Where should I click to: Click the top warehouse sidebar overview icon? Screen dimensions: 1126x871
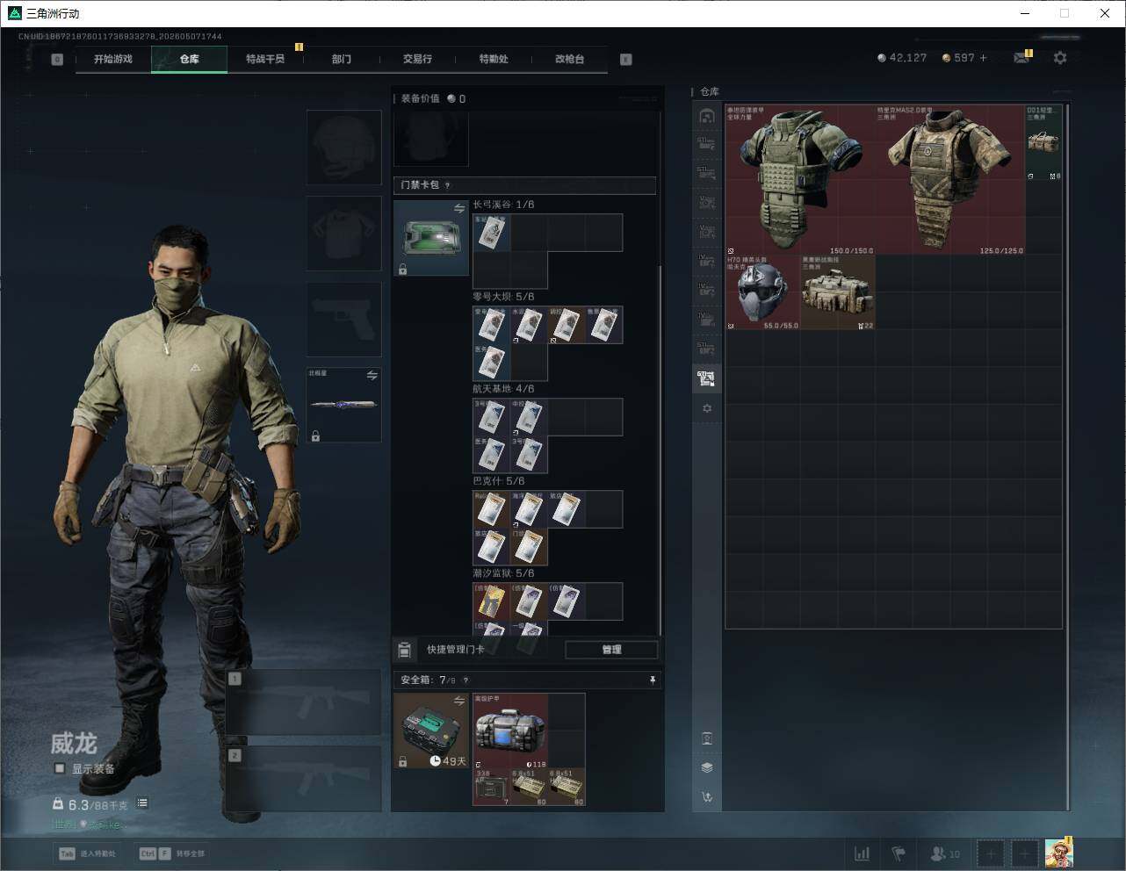coord(706,116)
